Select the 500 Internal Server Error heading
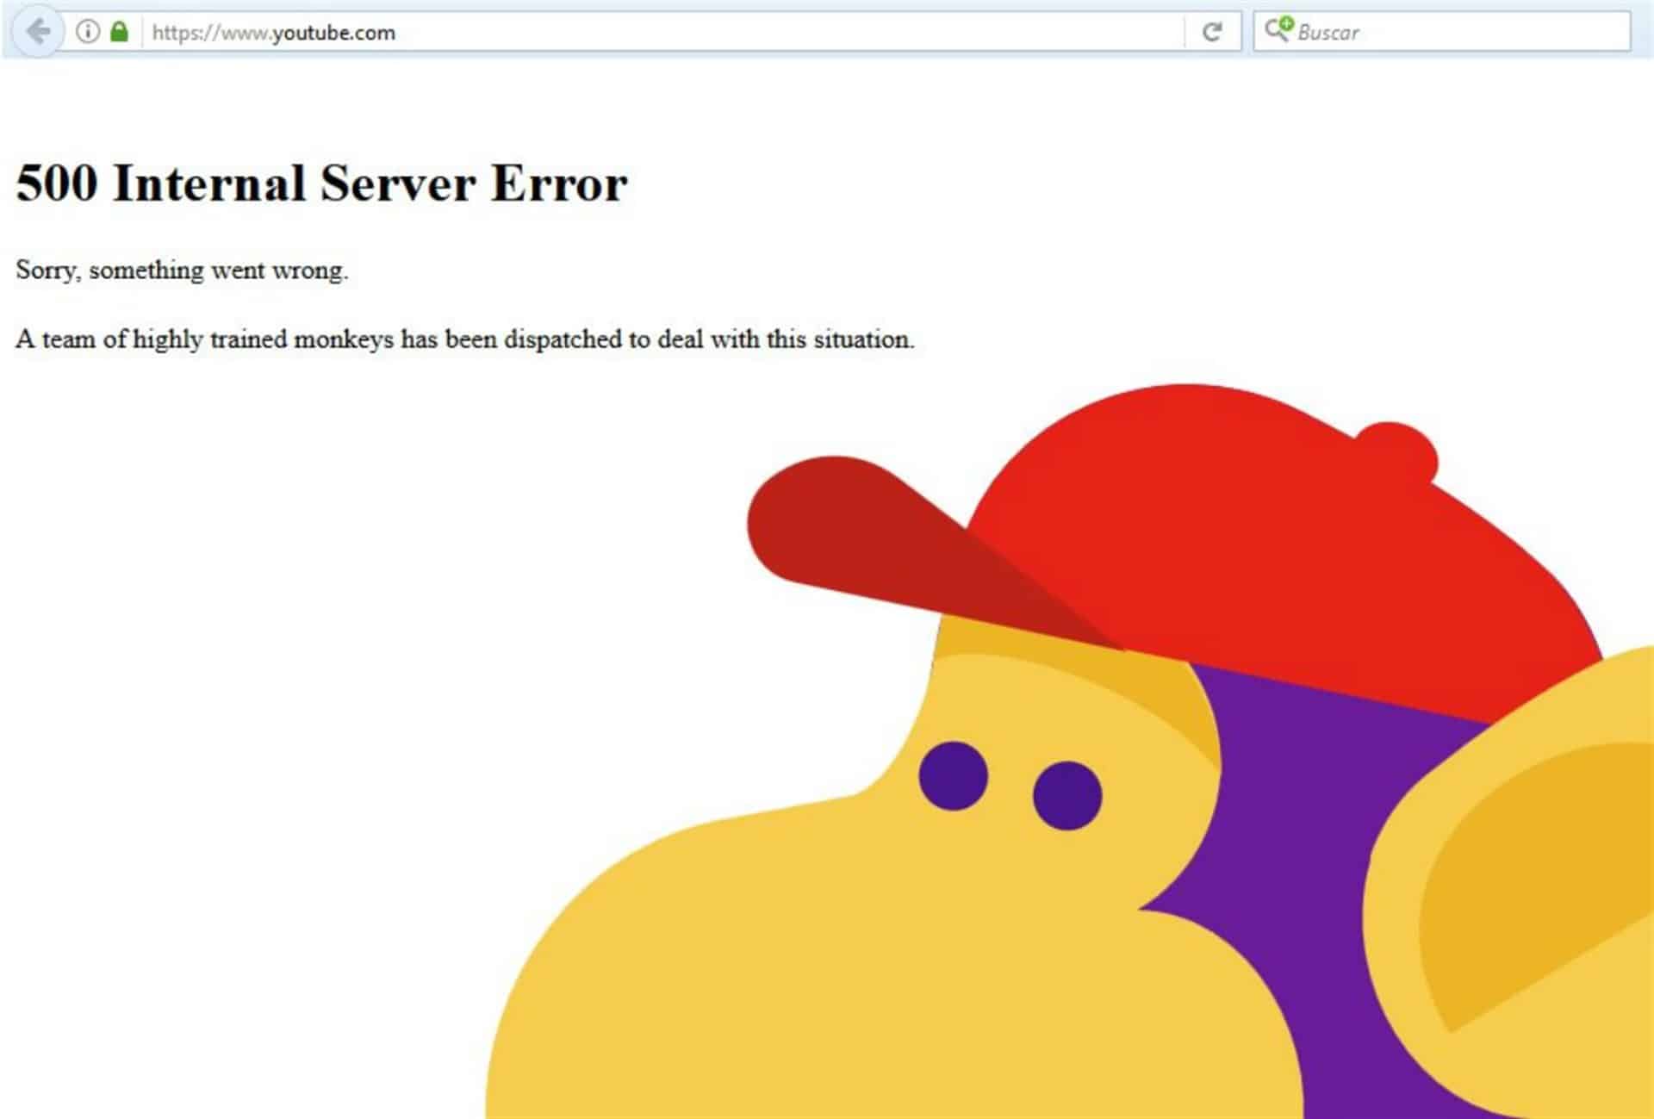Screen dimensions: 1654x1119 321,181
